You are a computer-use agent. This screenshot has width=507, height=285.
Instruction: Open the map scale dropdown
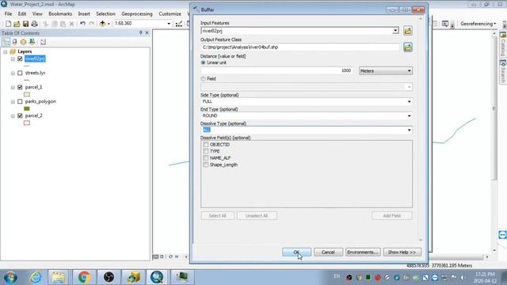click(x=169, y=24)
